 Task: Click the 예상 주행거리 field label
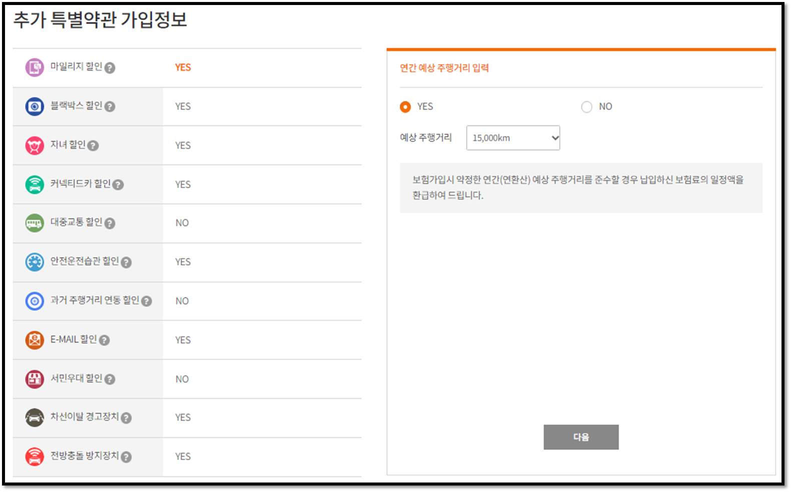426,137
